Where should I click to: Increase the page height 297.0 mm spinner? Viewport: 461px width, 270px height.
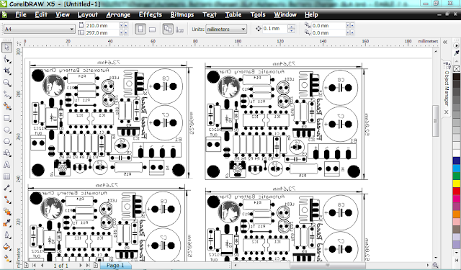[x=126, y=32]
